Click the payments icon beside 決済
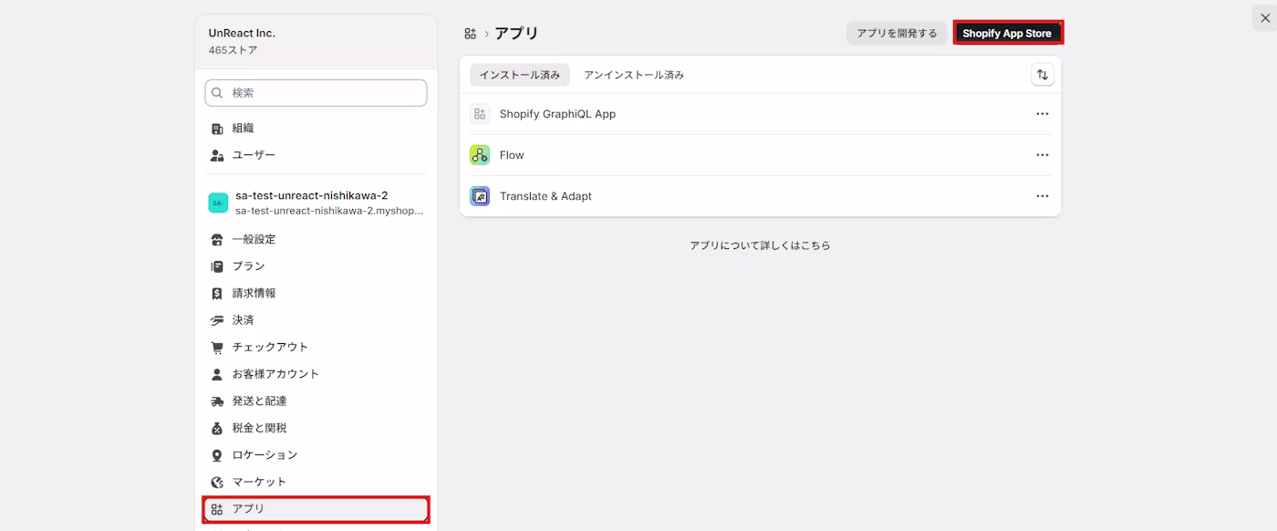1277x531 pixels. pos(217,320)
